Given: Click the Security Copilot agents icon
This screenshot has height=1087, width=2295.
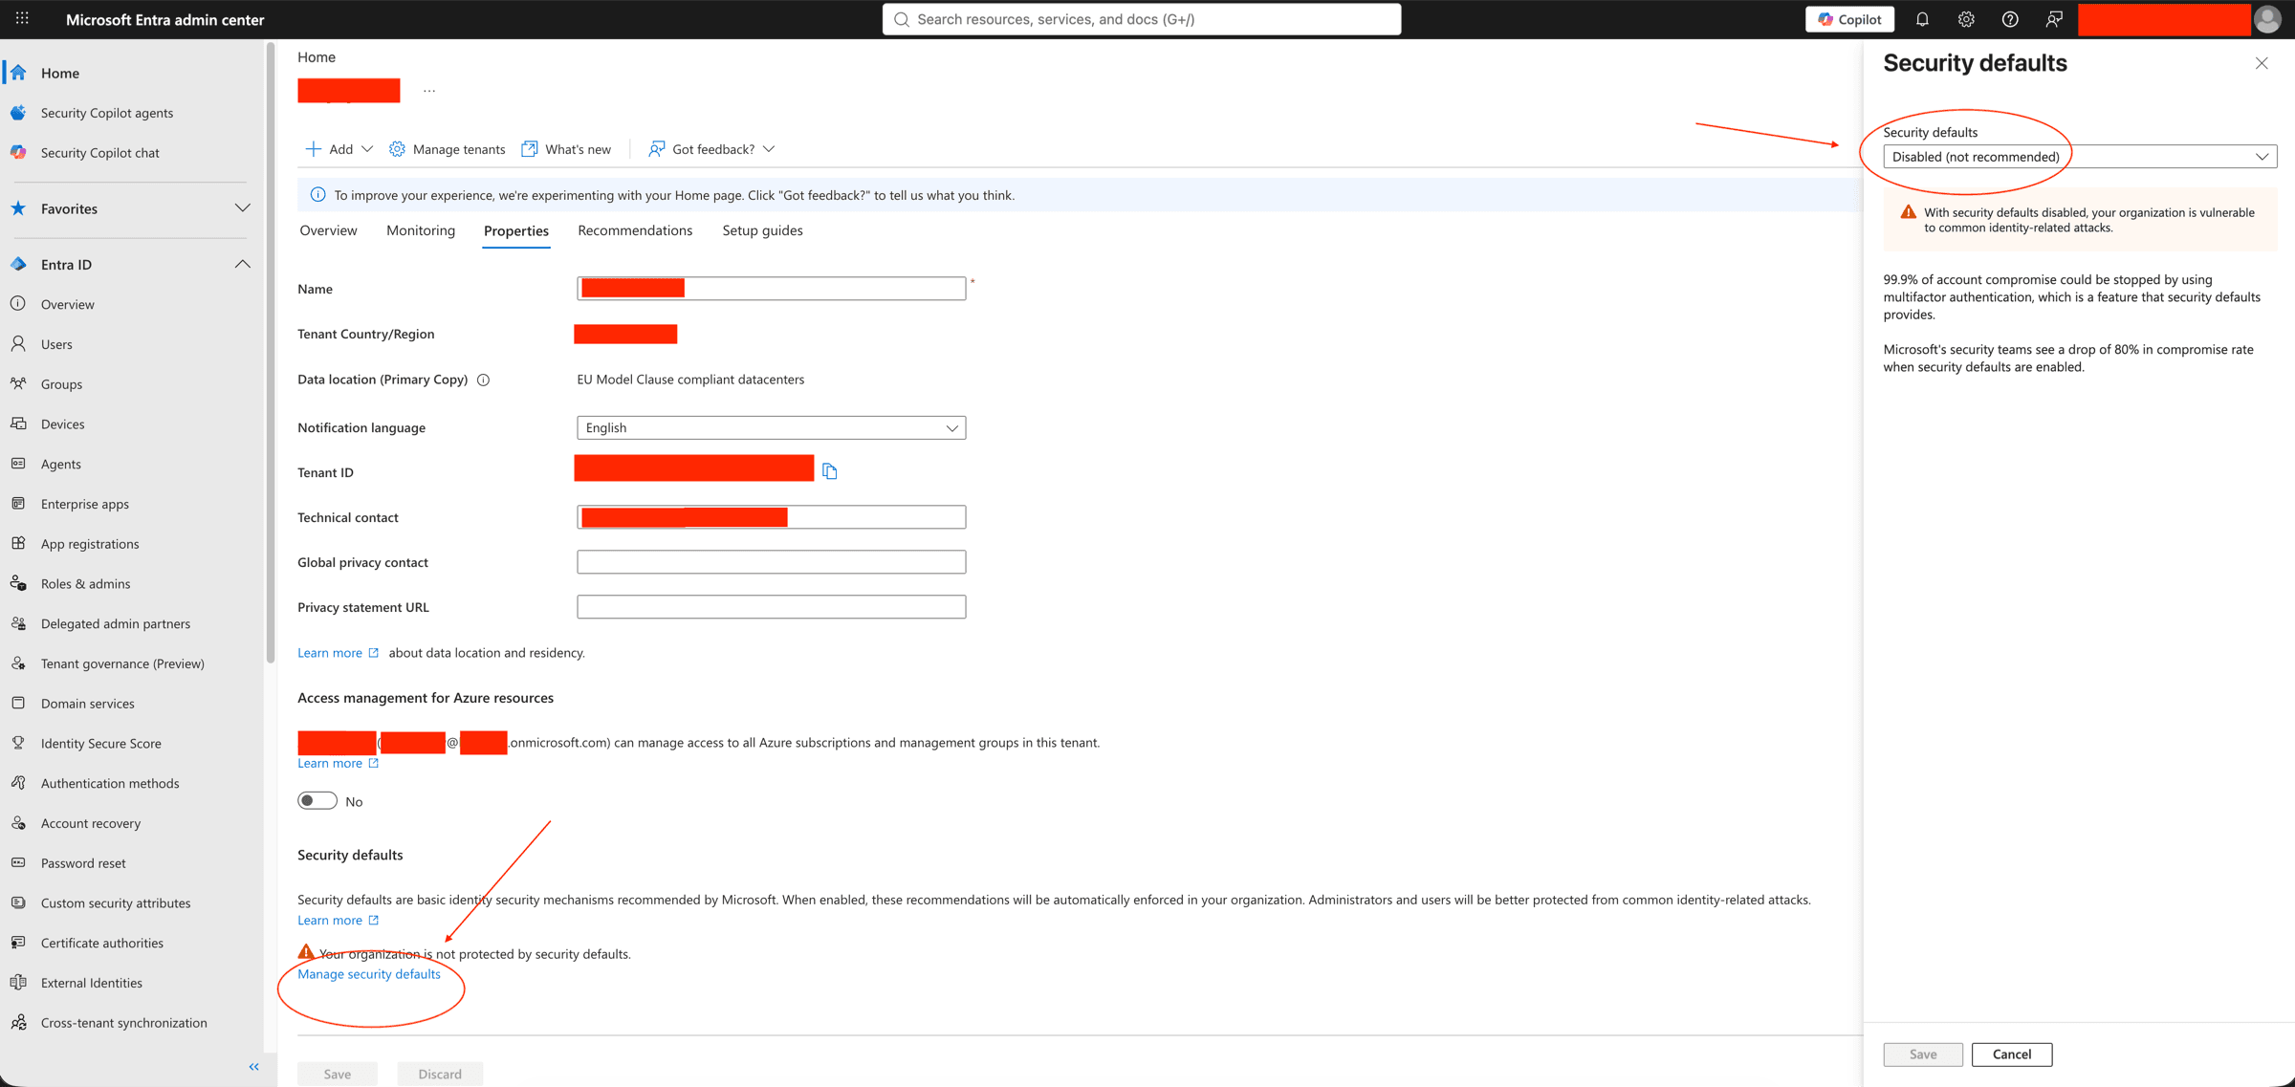Looking at the screenshot, I should [x=18, y=113].
